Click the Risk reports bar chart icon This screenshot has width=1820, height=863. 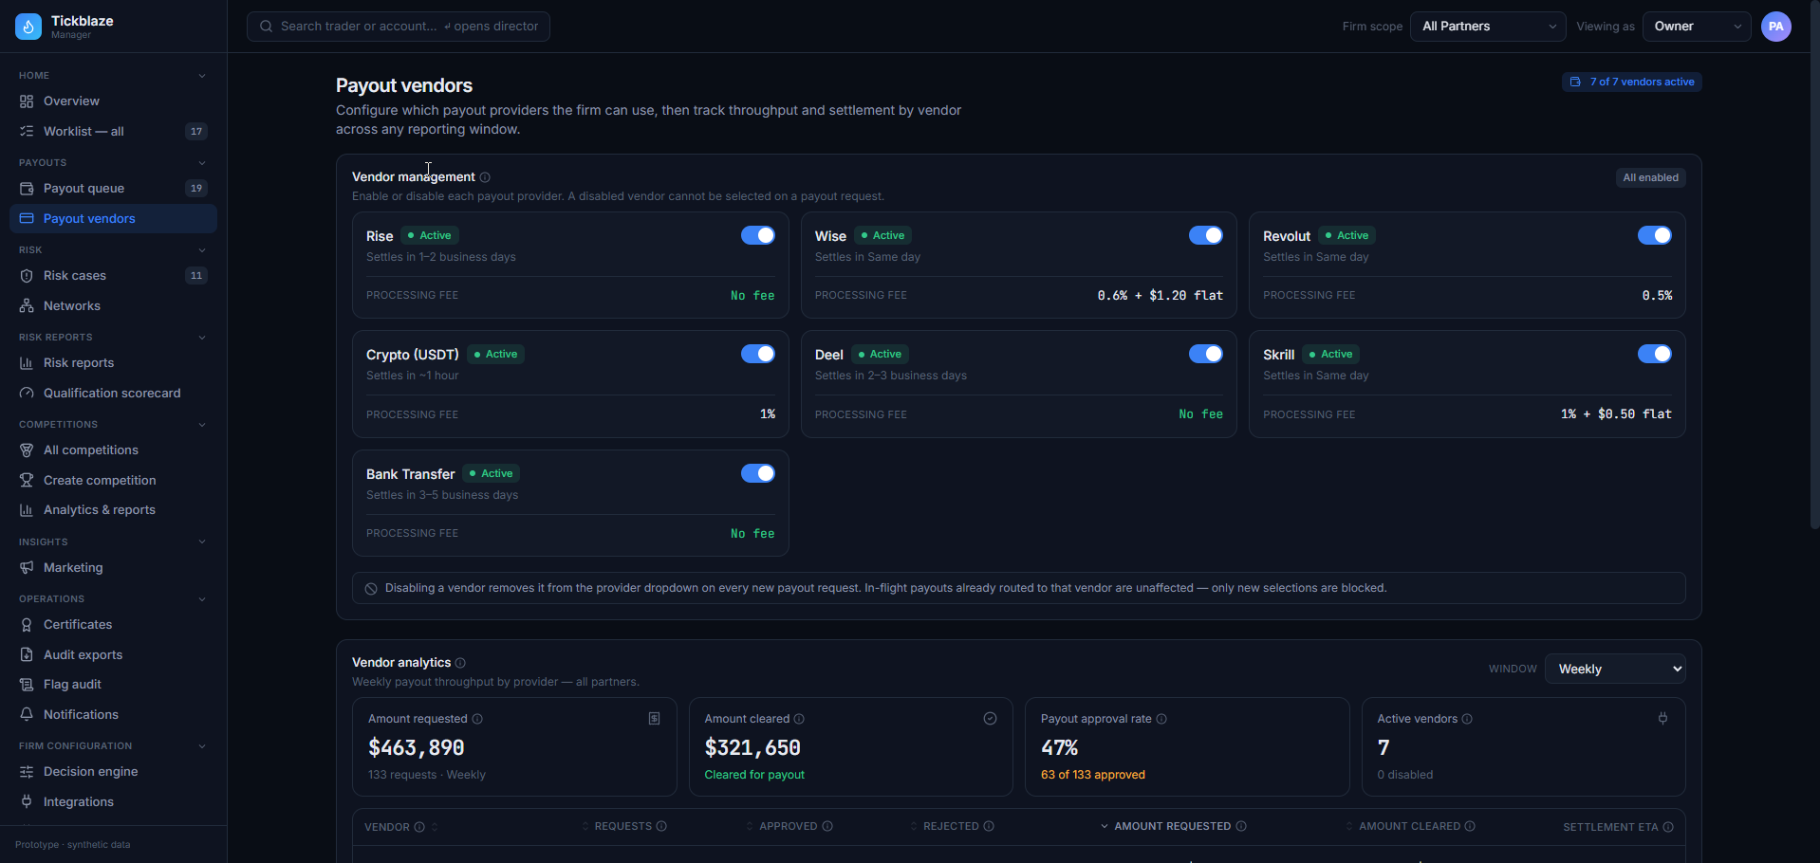[27, 363]
